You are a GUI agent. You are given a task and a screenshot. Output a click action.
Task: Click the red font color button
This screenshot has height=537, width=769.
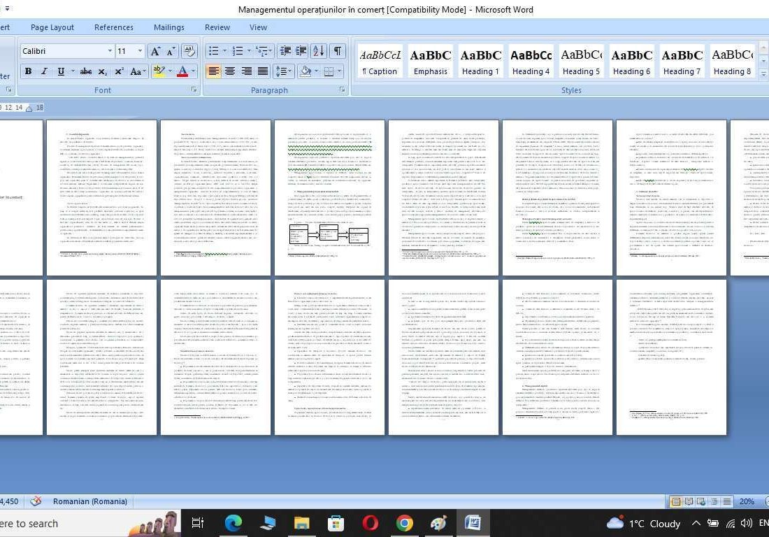[182, 71]
